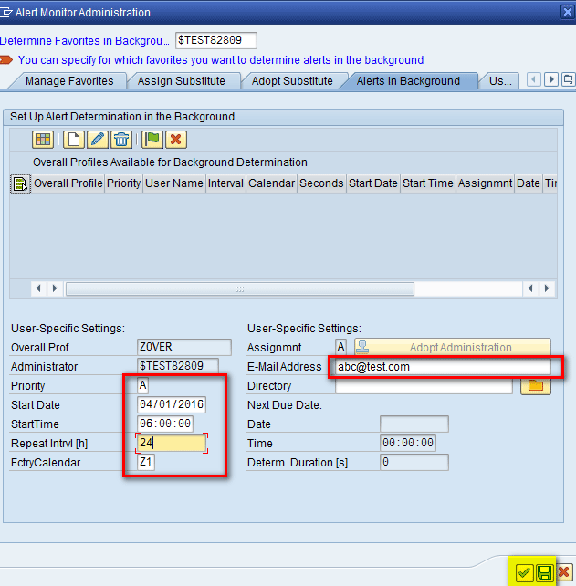
Task: Switch to the Manage Favorites tab
Action: pyautogui.click(x=69, y=80)
